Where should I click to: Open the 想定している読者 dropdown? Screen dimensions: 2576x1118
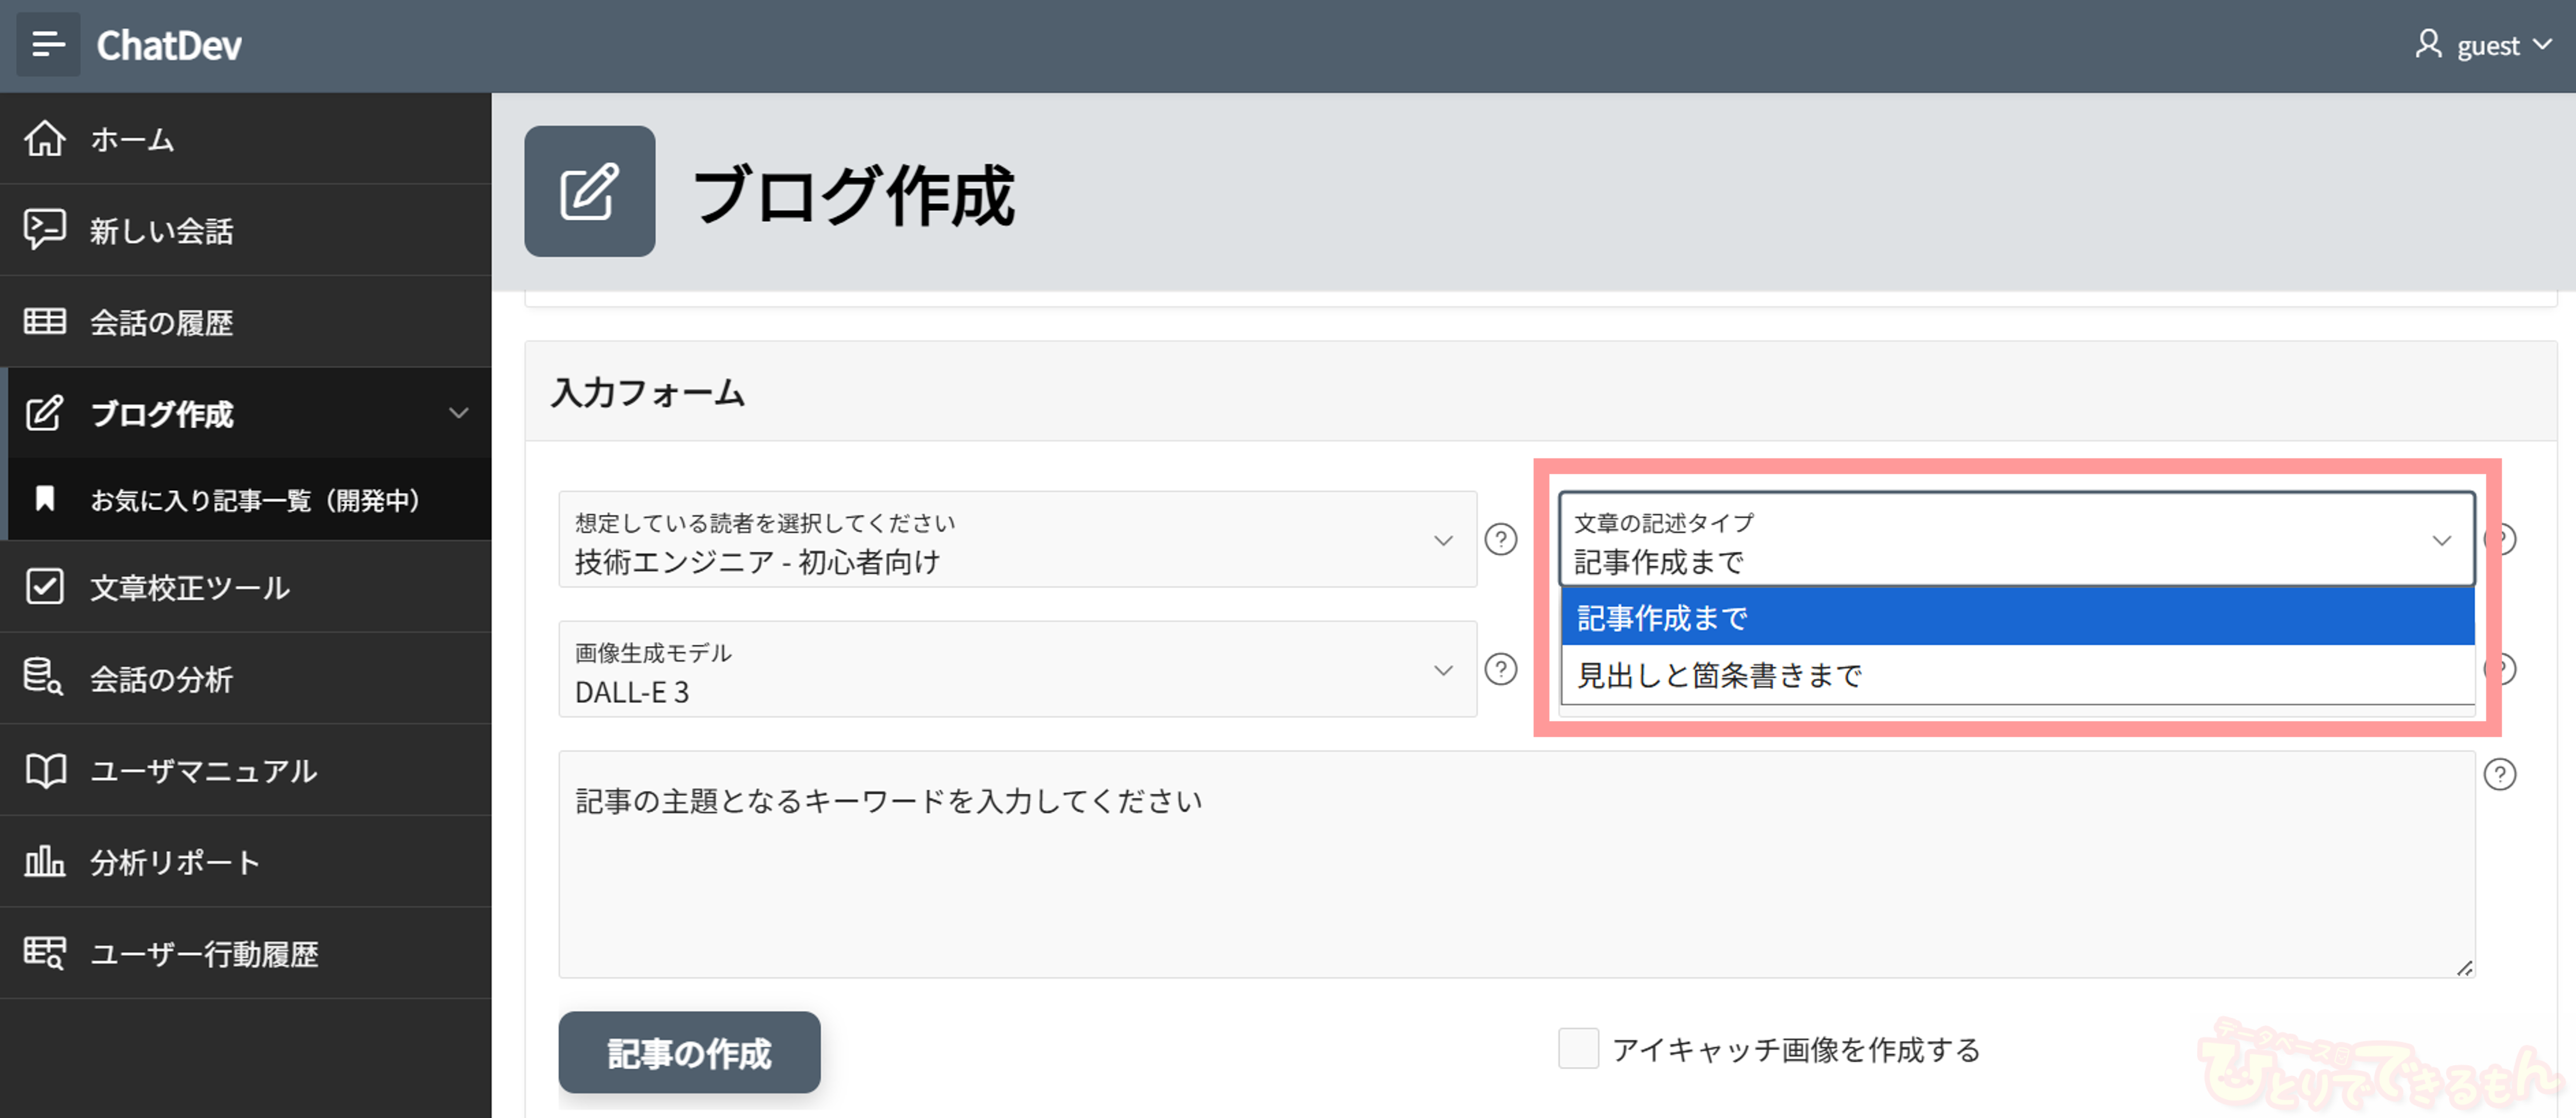1016,540
